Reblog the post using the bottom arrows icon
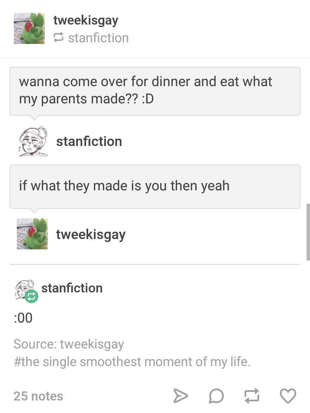The image size is (310, 413). pos(252,396)
